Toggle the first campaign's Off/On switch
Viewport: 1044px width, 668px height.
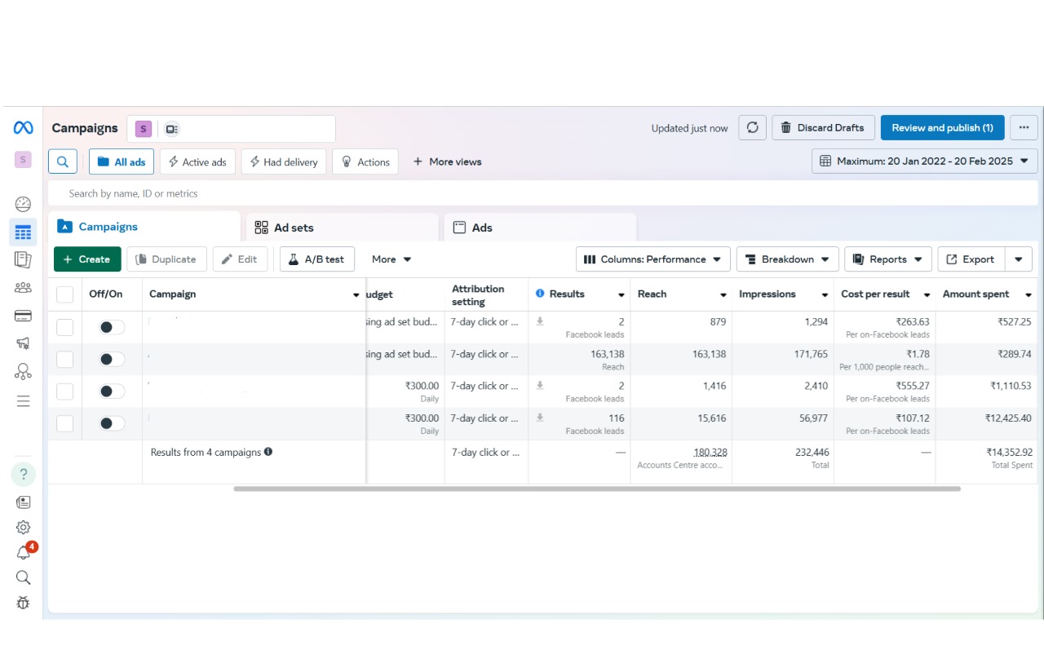(x=112, y=327)
